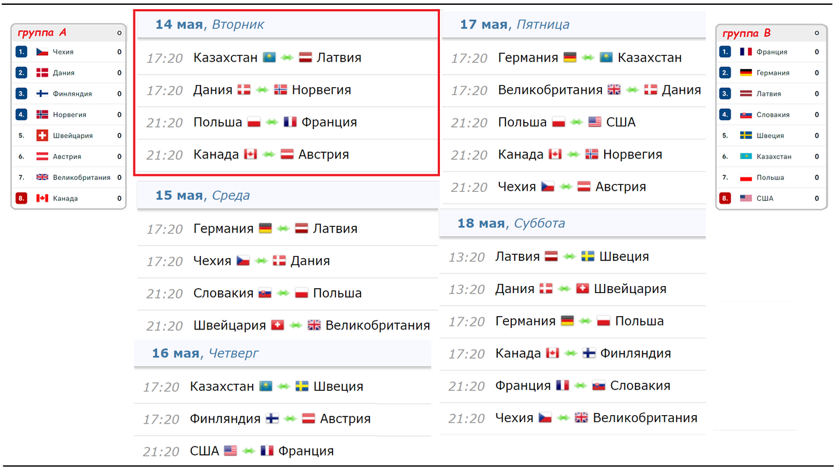Click Sweden flag in Латвия–Швеция match
The width and height of the screenshot is (838, 471).
coord(588,256)
